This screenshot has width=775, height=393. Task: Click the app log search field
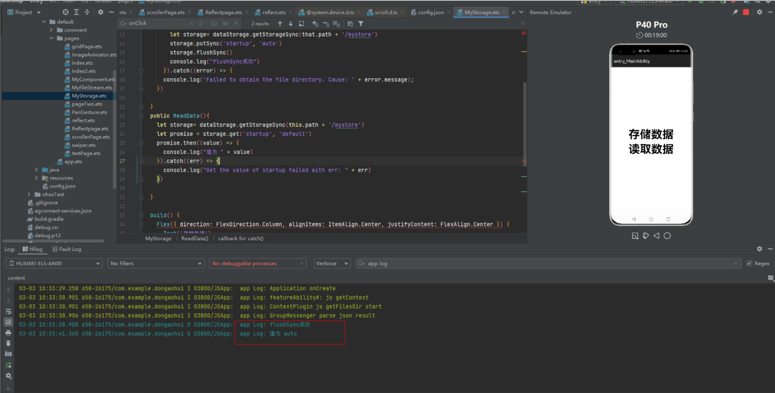pos(548,264)
